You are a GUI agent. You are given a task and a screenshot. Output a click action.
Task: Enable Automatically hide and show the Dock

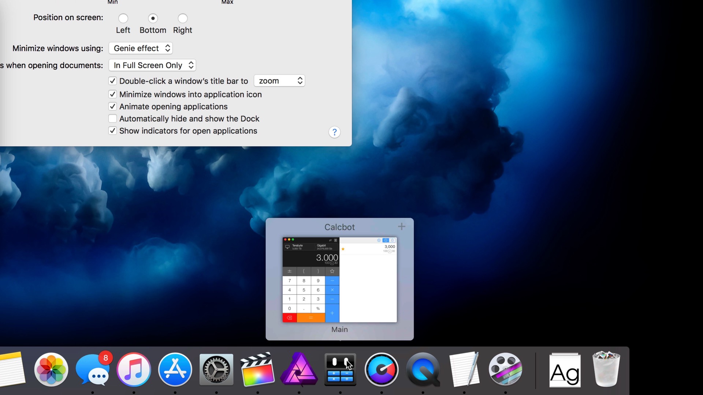(x=113, y=118)
